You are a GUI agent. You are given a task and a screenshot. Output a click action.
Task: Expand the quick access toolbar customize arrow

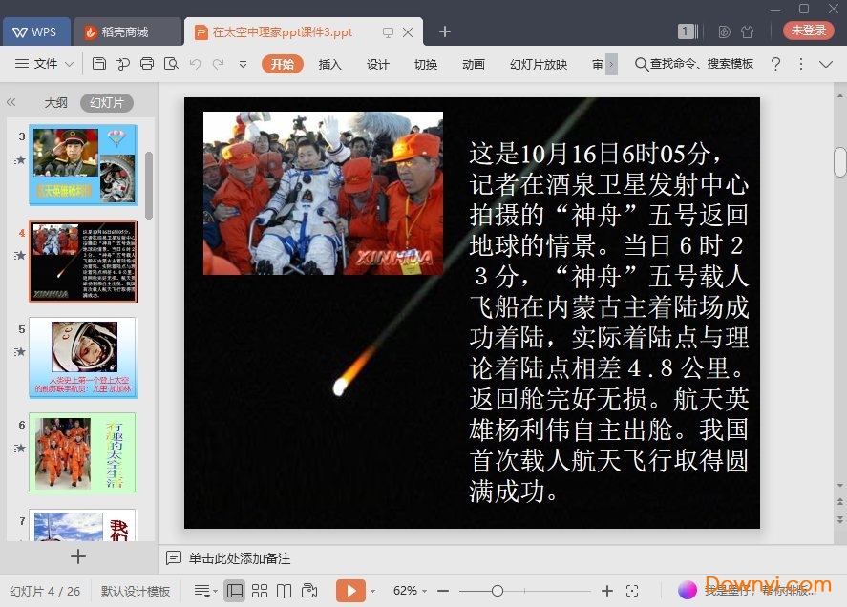243,64
